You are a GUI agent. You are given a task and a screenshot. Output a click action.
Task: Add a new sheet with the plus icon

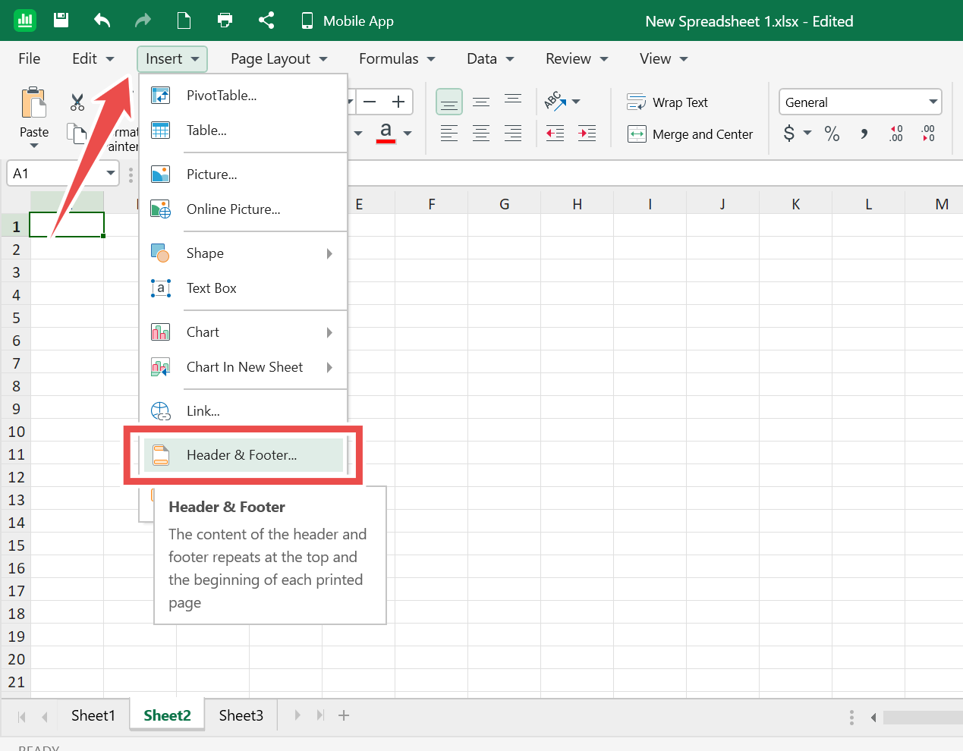(x=344, y=715)
